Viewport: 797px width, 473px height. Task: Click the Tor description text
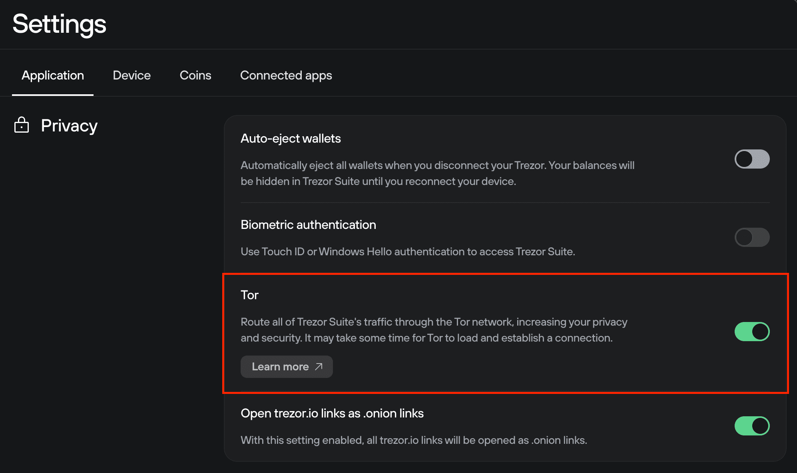click(434, 330)
